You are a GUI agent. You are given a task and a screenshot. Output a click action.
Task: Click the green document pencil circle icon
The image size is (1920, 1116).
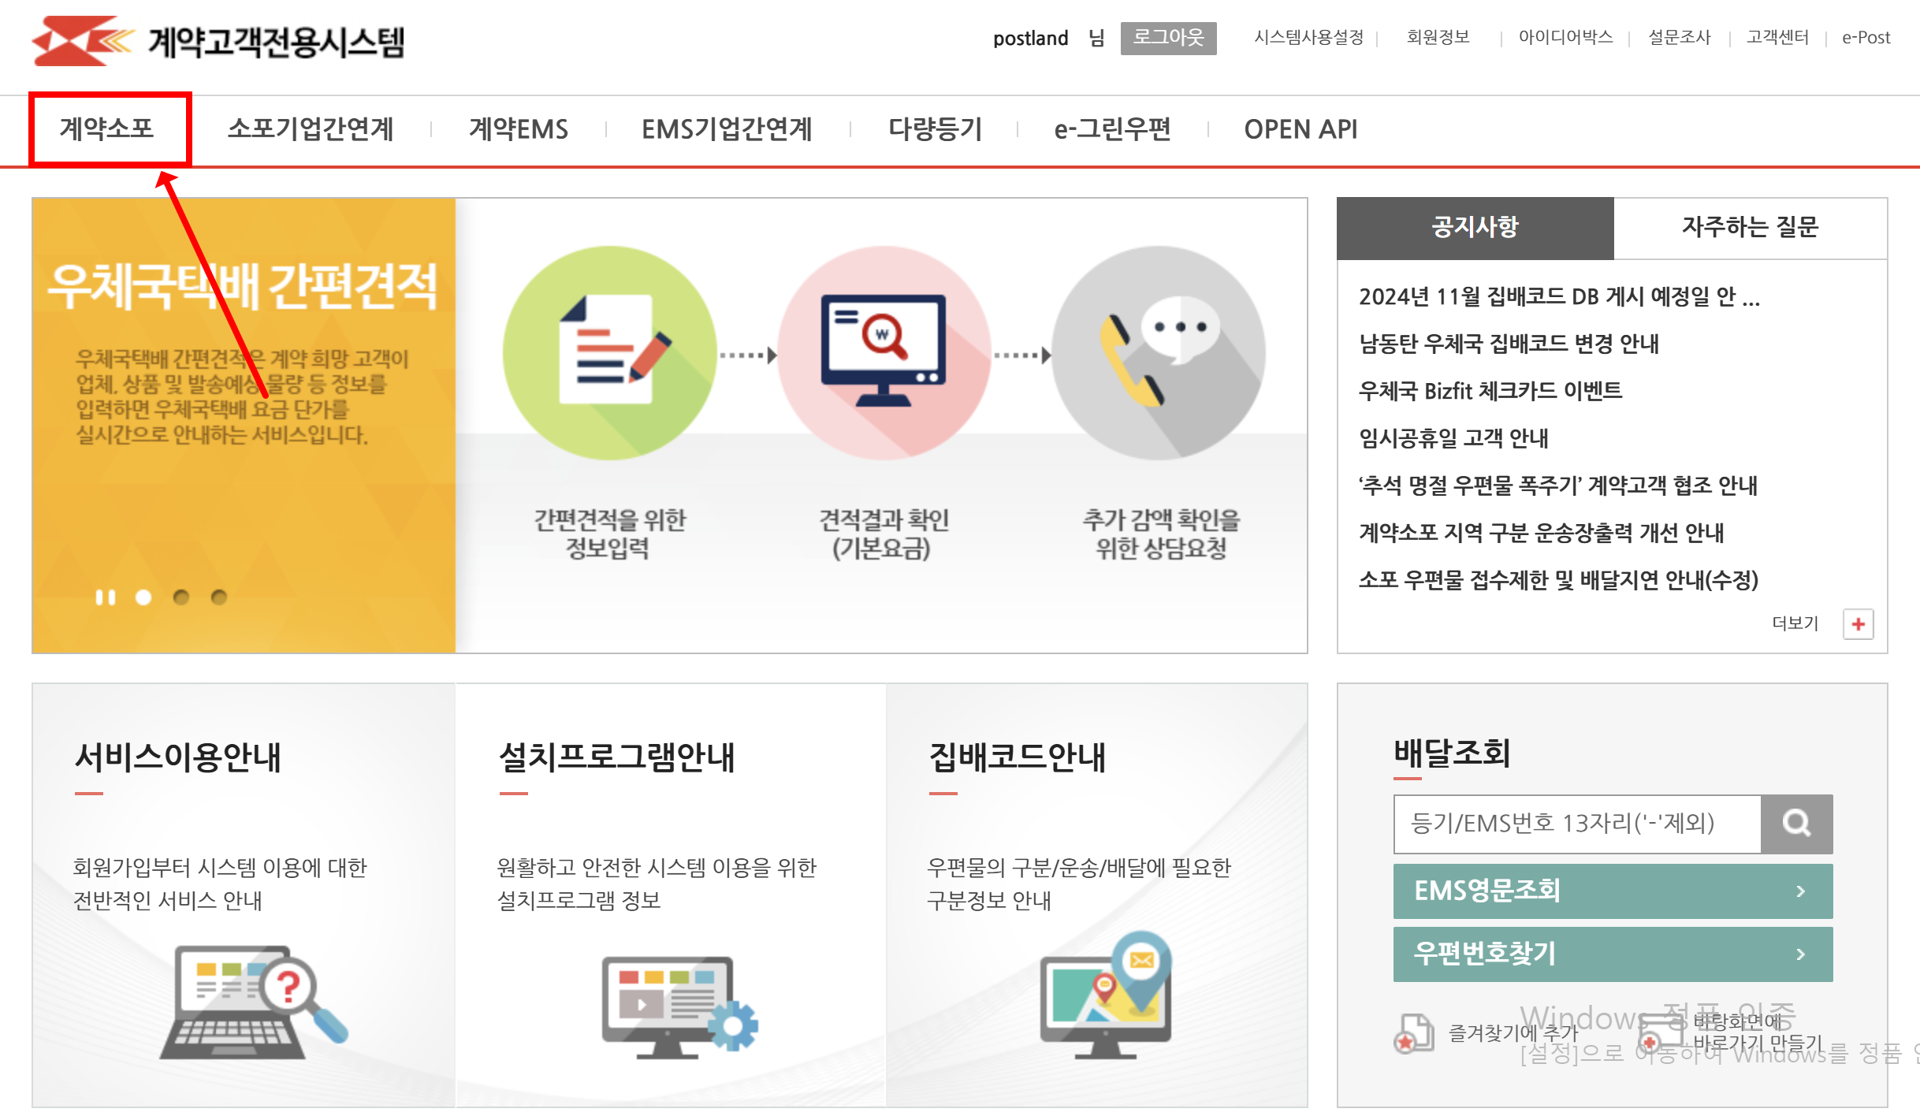[x=609, y=353]
